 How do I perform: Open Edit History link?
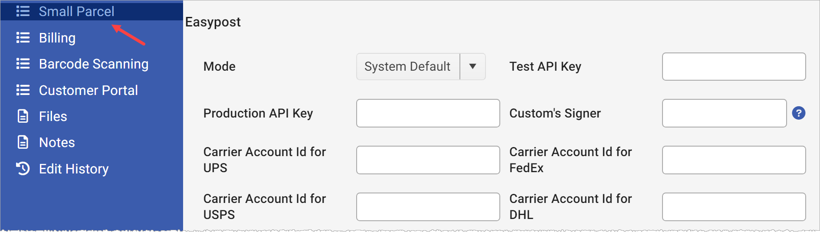[x=74, y=169]
